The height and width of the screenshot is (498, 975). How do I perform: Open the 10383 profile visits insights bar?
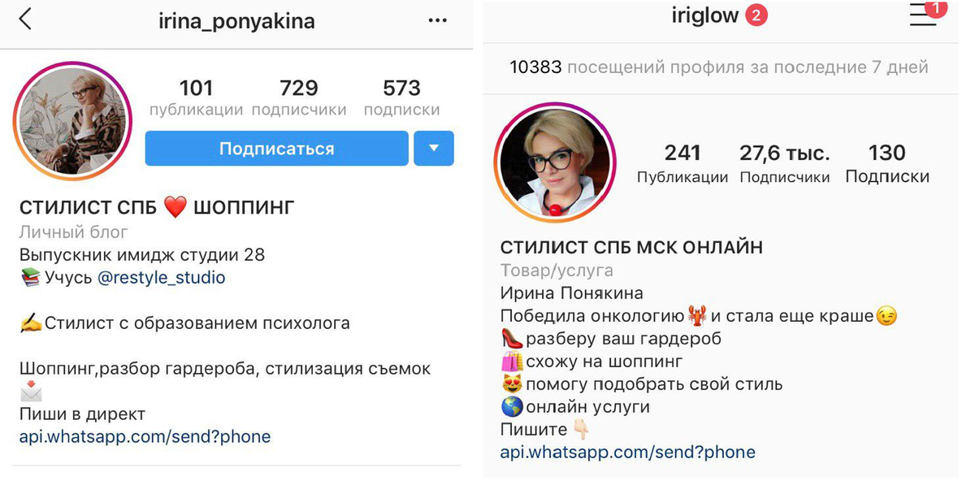(719, 67)
